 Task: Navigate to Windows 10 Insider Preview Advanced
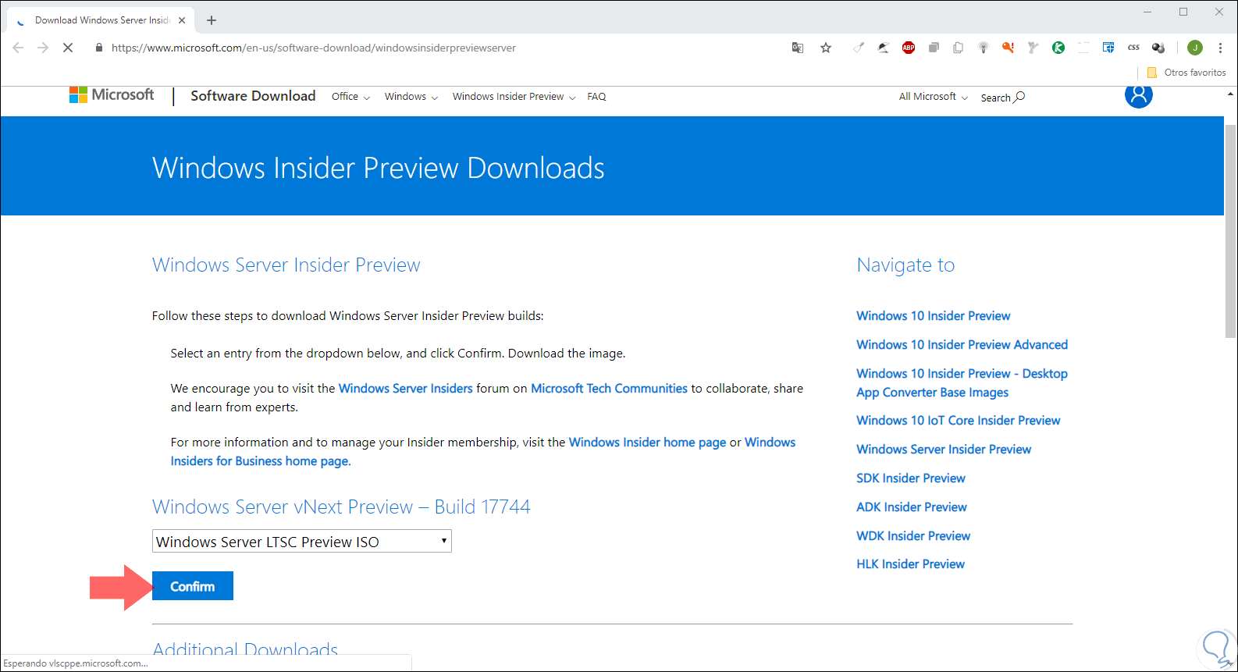pos(962,345)
